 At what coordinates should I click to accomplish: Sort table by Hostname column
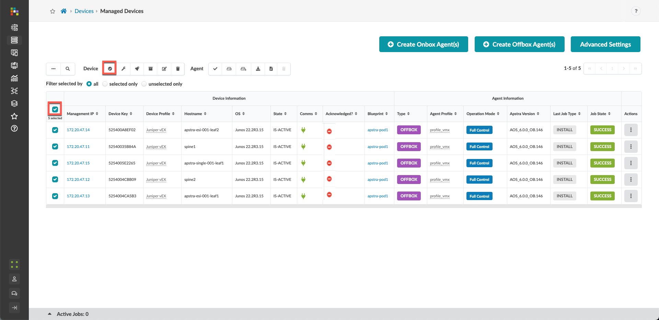pyautogui.click(x=195, y=114)
